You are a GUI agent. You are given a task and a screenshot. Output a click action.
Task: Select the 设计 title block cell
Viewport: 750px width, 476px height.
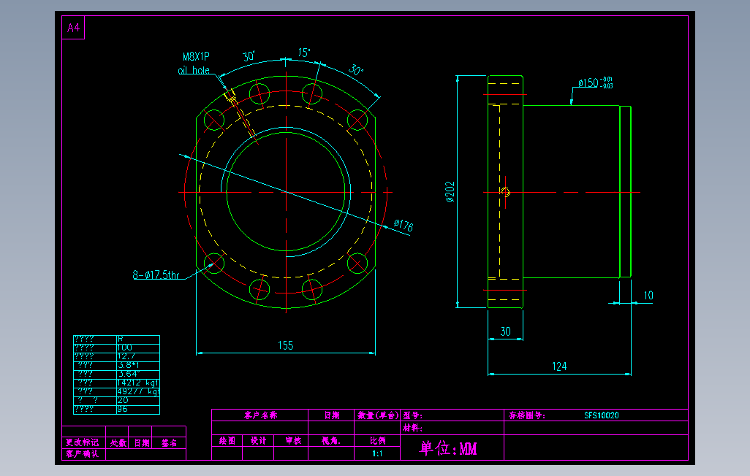click(x=258, y=441)
